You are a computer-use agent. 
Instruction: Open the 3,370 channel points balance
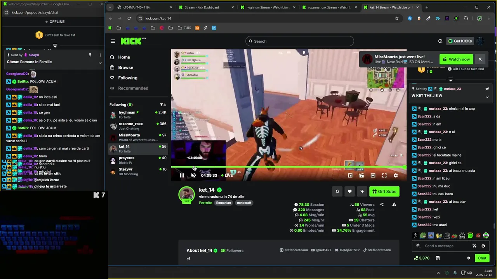tap(422, 258)
